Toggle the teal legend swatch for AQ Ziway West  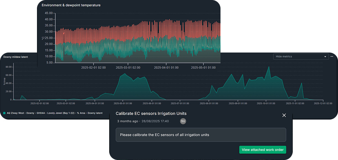click(x=4, y=113)
